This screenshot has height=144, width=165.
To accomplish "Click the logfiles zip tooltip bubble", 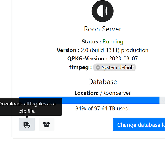I will [x=30, y=107].
